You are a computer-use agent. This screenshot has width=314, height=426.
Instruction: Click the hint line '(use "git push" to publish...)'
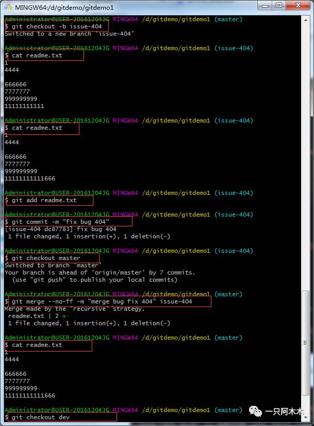pyautogui.click(x=95, y=280)
